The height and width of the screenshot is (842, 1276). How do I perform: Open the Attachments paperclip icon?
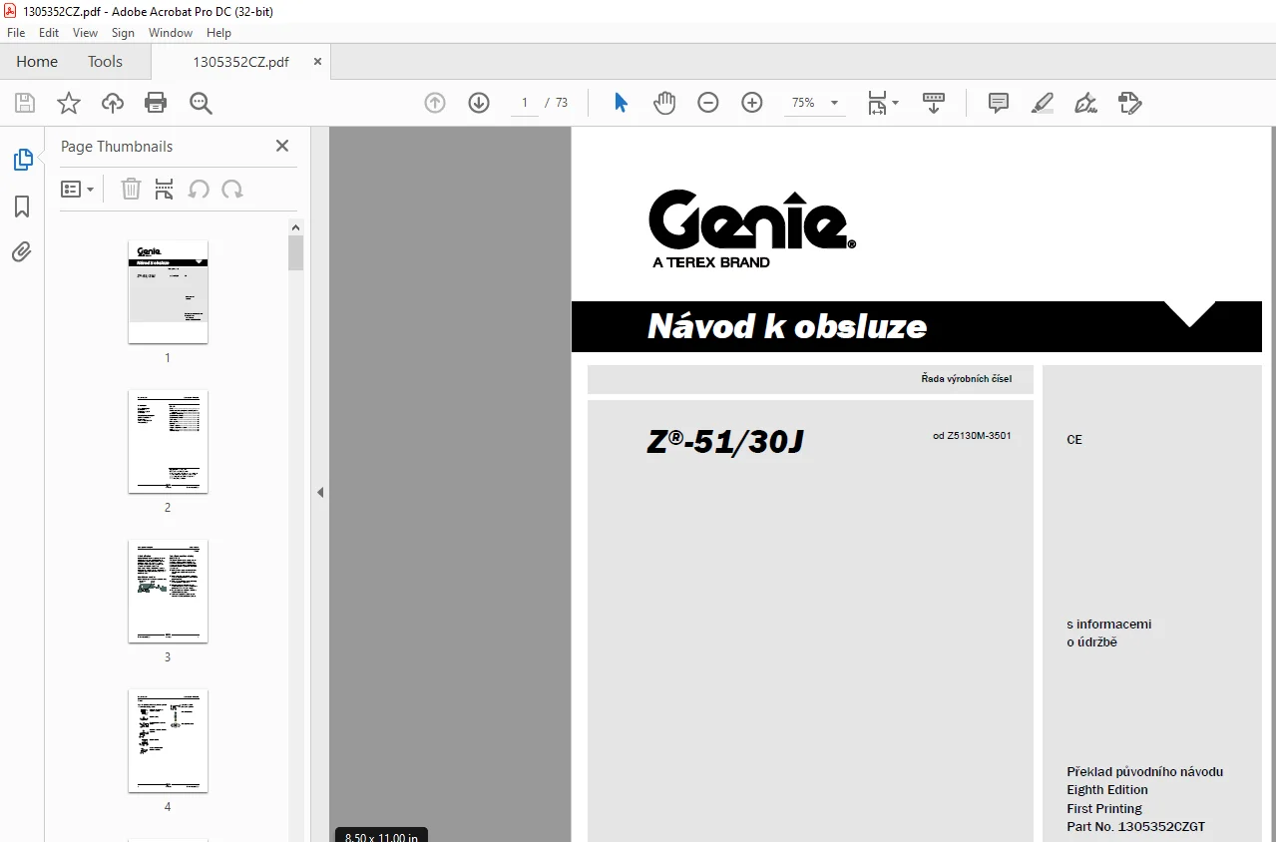point(22,252)
